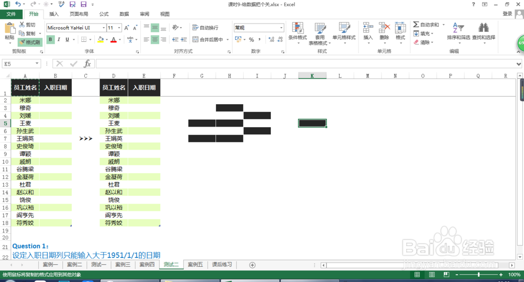Toggle Bold formatting
The image size is (524, 282).
click(50, 39)
